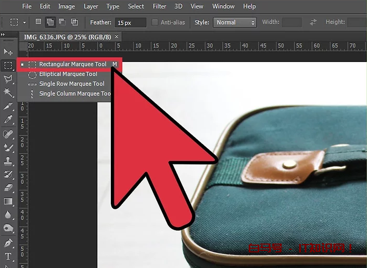Select the Clone Stamp tool

(8, 160)
